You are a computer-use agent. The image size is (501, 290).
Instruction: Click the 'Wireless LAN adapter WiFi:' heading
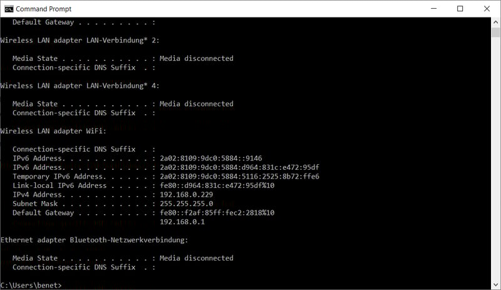[53, 131]
